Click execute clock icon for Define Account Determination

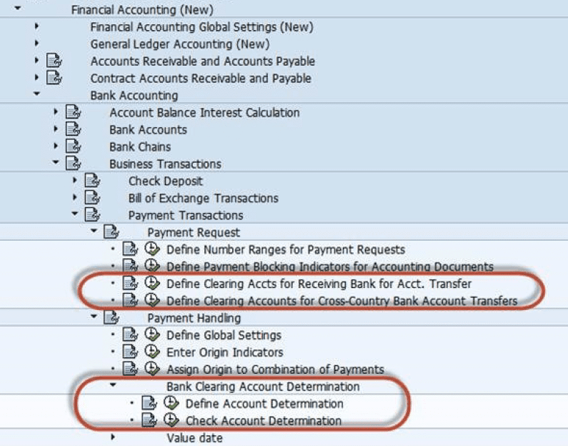pyautogui.click(x=170, y=403)
